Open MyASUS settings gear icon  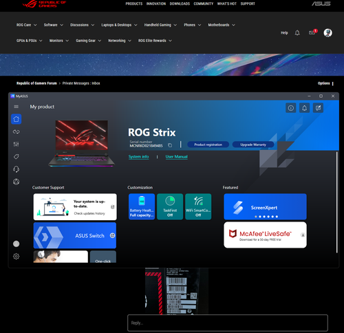[16, 256]
